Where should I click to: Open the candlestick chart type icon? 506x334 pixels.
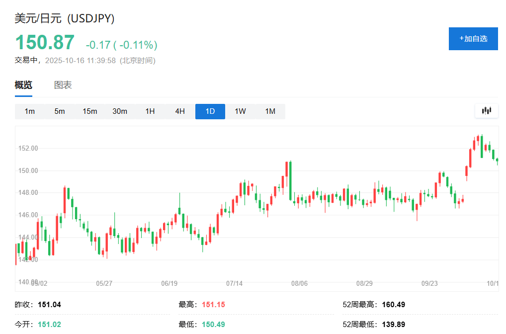click(486, 111)
